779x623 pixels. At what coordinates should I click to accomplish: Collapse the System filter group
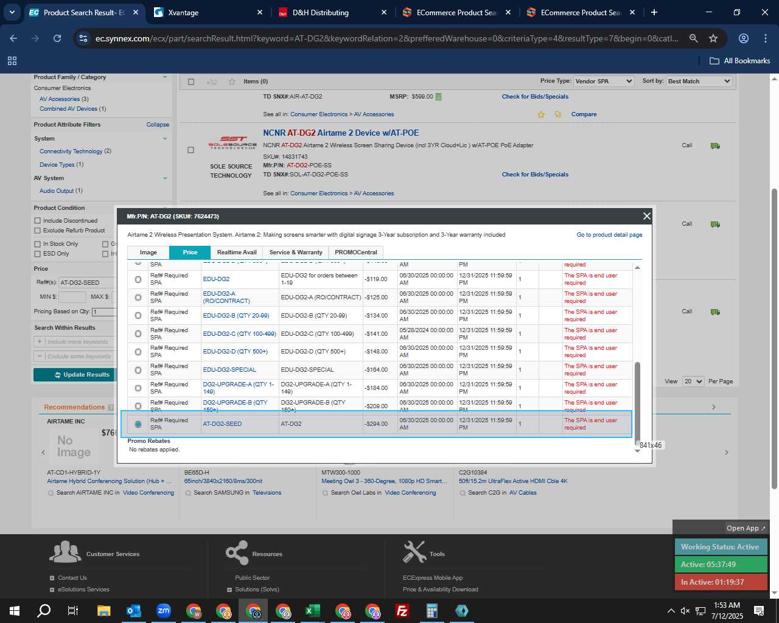tap(164, 139)
